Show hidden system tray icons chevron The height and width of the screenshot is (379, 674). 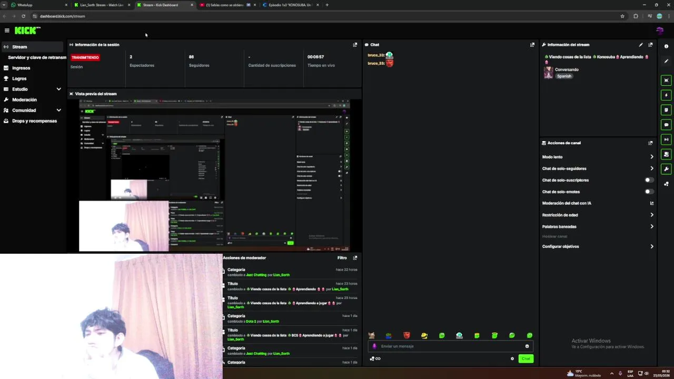pyautogui.click(x=611, y=373)
